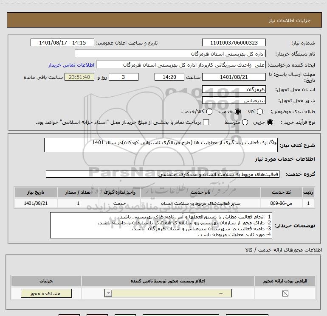
Task: Click announcement date field 1401/08/17 - 14:15
Action: pyautogui.click(x=62, y=42)
